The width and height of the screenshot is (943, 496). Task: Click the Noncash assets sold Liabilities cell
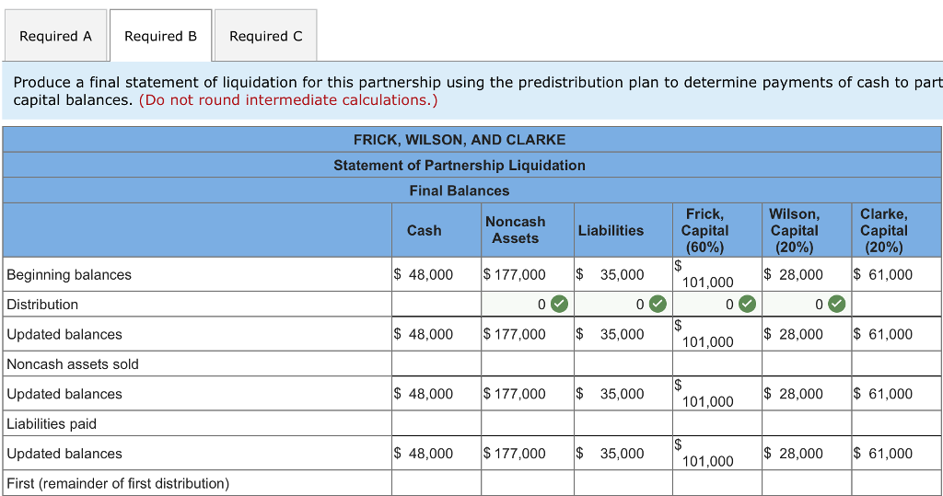pos(623,363)
